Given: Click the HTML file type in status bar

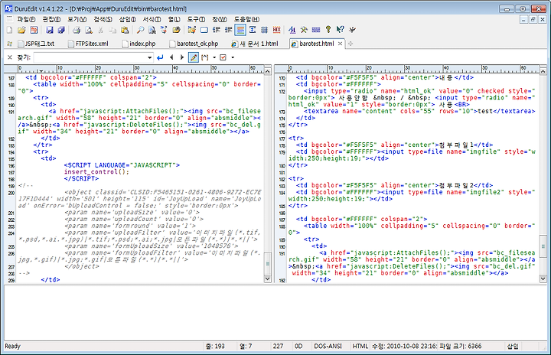Looking at the screenshot, I should pos(360,347).
